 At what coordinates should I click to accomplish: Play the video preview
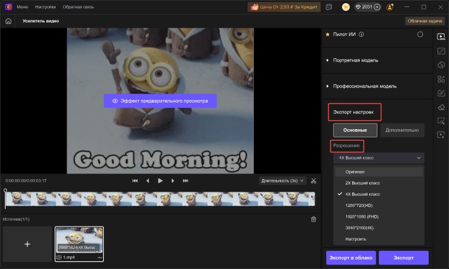pyautogui.click(x=160, y=181)
